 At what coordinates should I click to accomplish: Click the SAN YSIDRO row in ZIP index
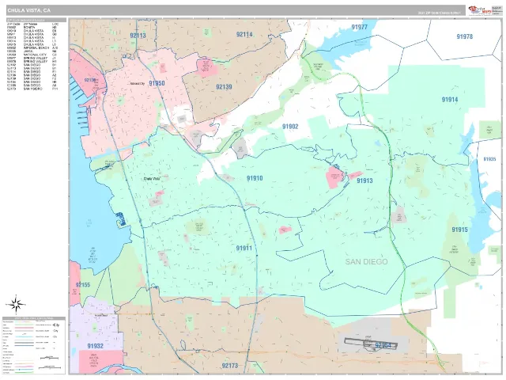tap(32, 89)
